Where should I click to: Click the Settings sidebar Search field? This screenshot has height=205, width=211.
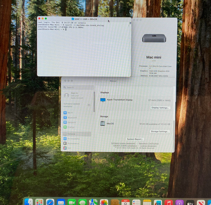coord(78,87)
